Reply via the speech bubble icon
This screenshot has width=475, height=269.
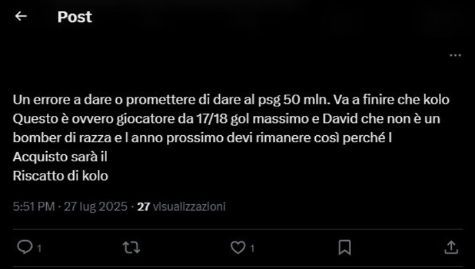tap(24, 247)
